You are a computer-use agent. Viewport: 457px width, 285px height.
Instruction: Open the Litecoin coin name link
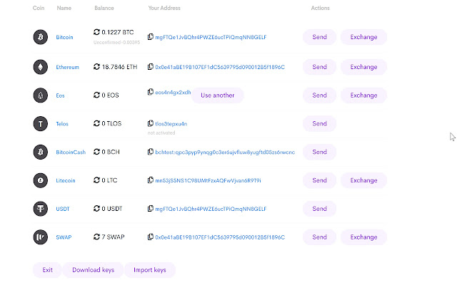point(67,180)
